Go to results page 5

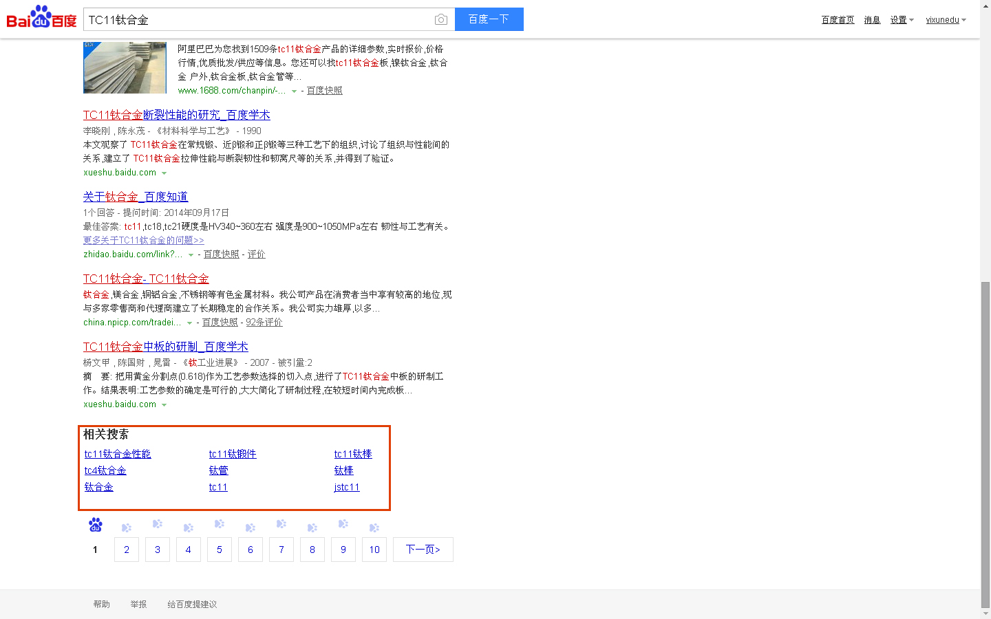(x=220, y=550)
